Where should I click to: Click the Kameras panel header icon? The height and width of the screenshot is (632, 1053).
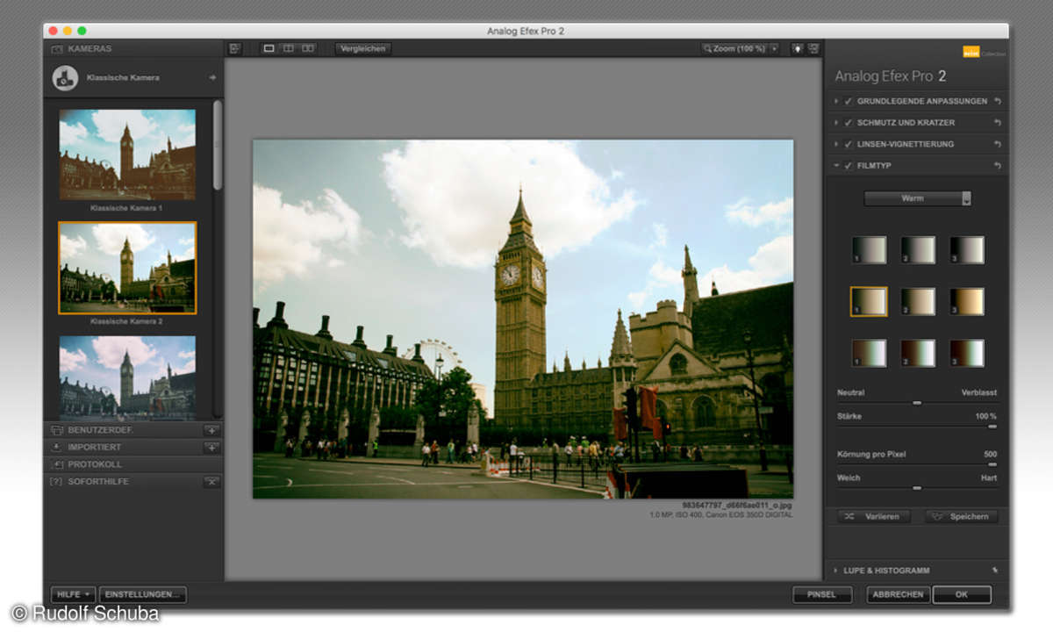(x=57, y=48)
